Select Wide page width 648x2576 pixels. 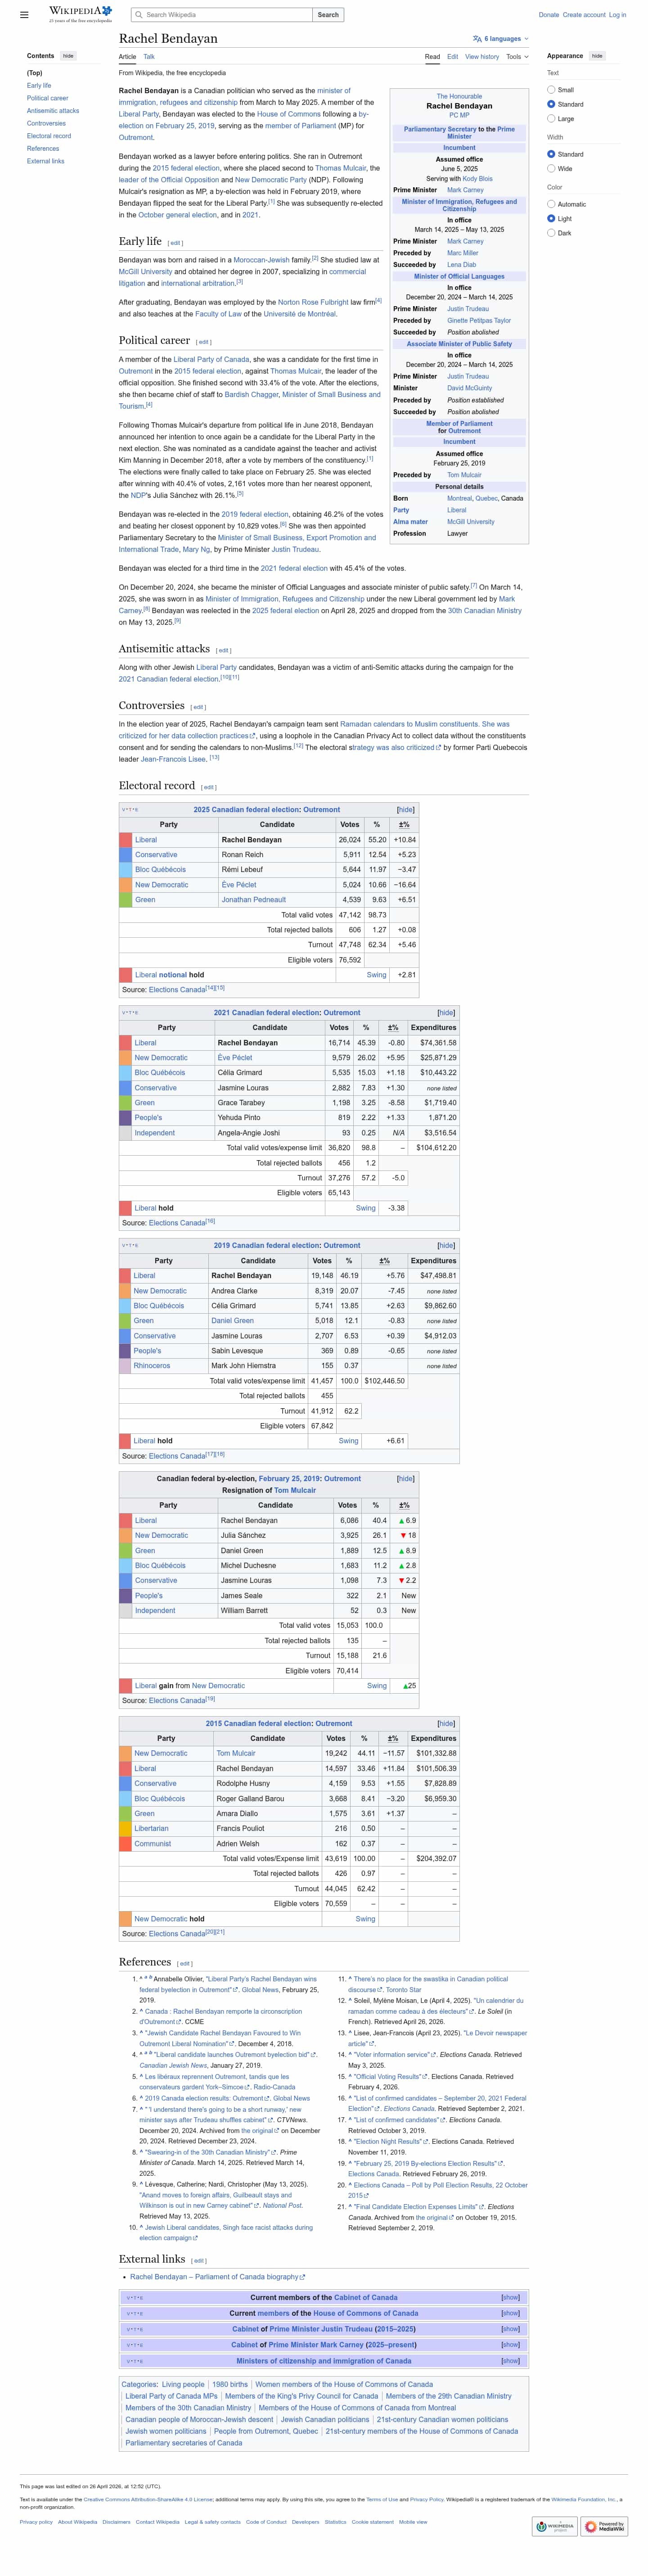(x=551, y=168)
